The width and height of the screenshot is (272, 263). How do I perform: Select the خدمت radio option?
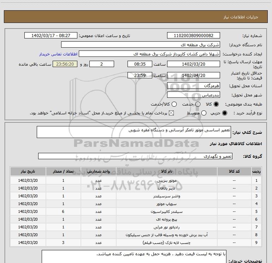pyautogui.click(x=198, y=104)
